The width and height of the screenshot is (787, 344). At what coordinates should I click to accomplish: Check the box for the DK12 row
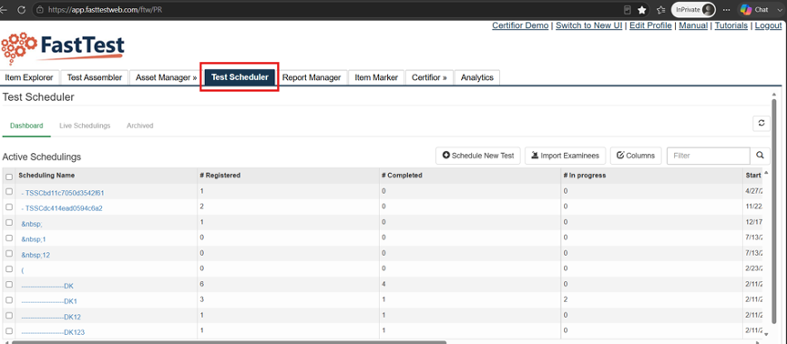click(9, 316)
